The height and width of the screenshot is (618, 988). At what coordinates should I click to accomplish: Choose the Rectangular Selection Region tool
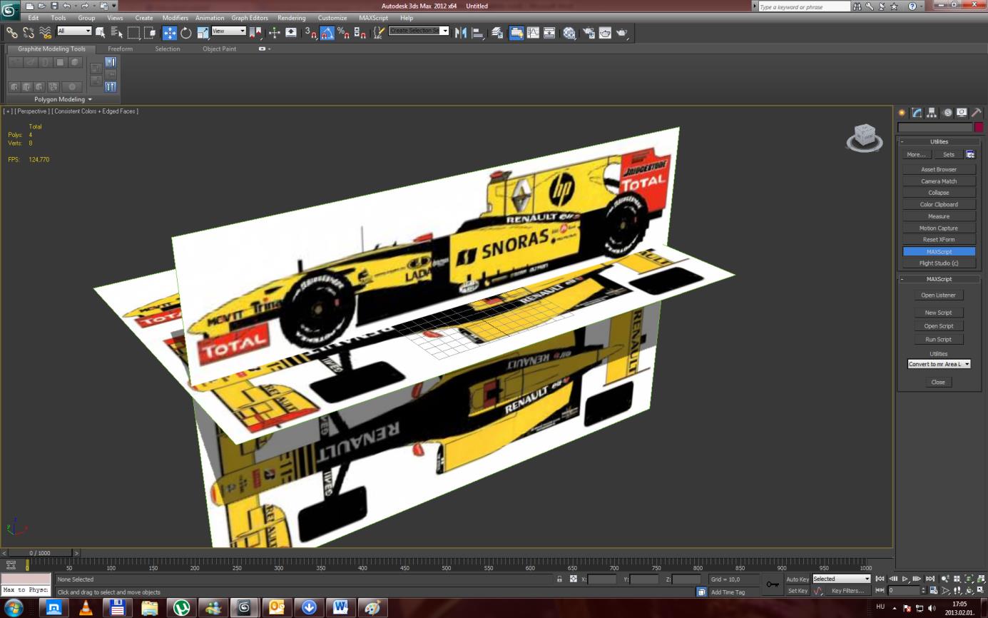click(x=133, y=32)
